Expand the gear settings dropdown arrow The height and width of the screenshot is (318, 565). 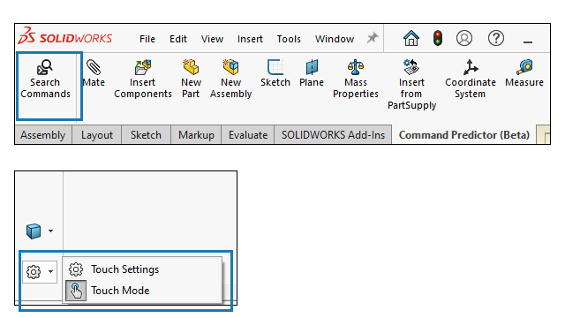point(50,271)
